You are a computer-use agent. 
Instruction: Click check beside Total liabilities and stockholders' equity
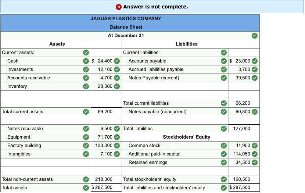(224, 188)
